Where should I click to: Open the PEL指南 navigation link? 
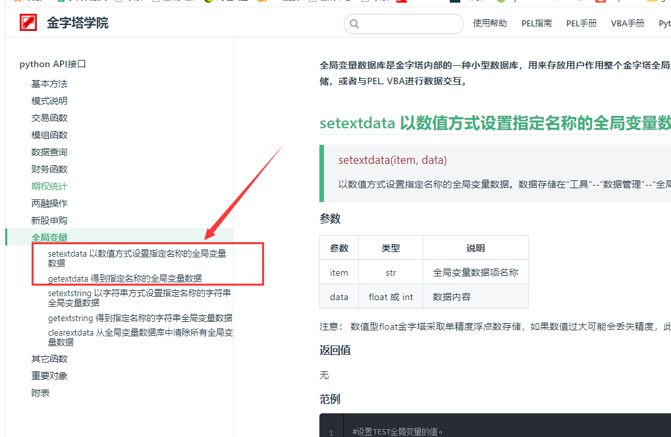(537, 24)
